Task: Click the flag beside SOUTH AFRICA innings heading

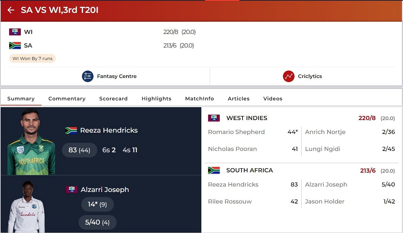Action: tap(214, 170)
